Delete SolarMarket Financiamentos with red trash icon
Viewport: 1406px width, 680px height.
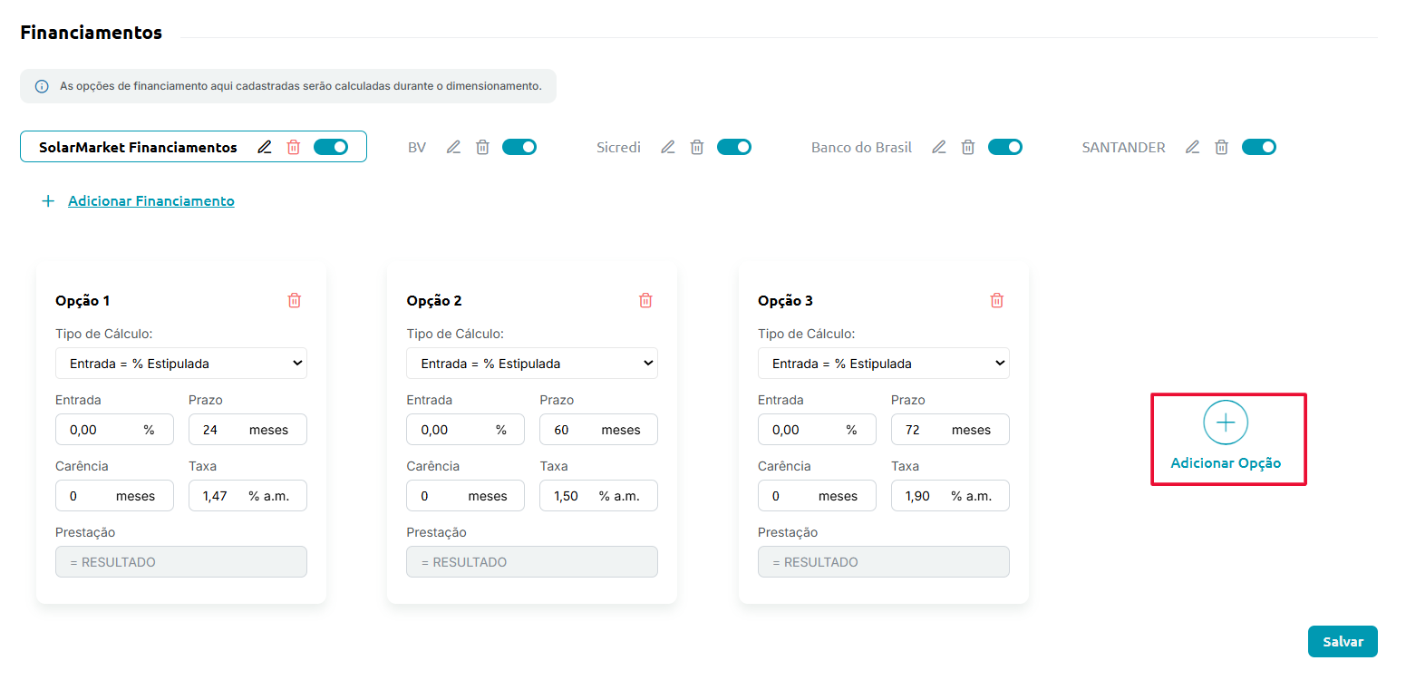click(293, 147)
